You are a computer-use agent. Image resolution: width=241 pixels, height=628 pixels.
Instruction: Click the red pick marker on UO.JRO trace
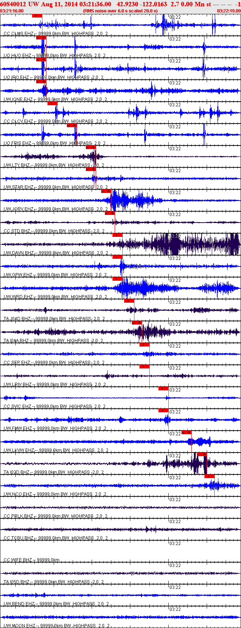[41, 59]
